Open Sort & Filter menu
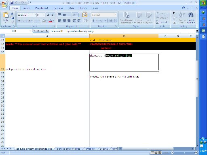 pos(182,17)
